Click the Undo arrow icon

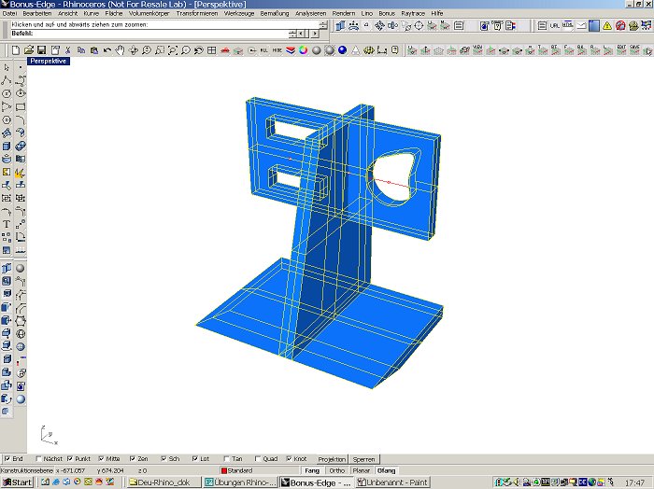point(107,49)
